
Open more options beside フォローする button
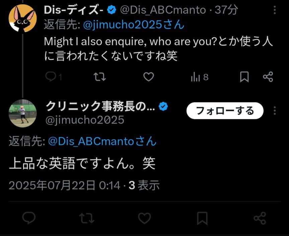pos(275,110)
